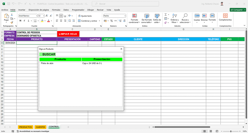
Task: Open the font size 12 dropdown
Action: (x=44, y=16)
